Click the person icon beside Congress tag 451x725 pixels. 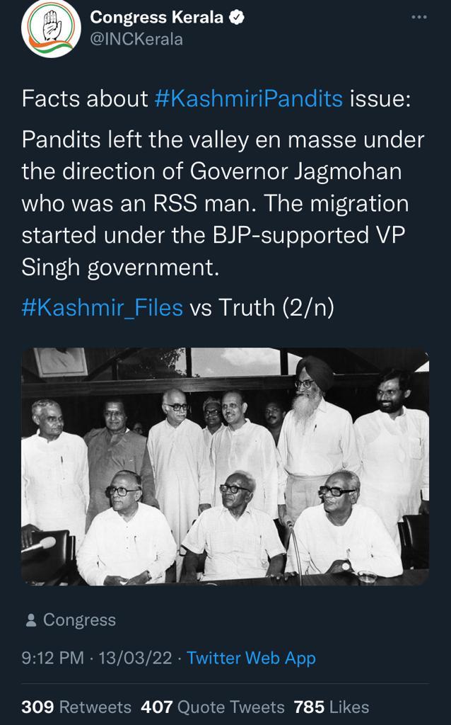pyautogui.click(x=31, y=620)
